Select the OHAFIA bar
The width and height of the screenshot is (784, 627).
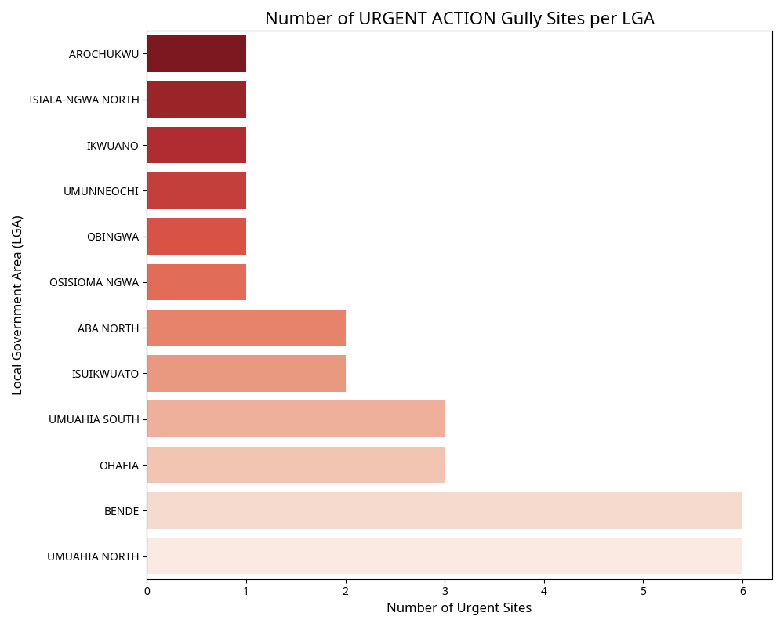(x=296, y=465)
